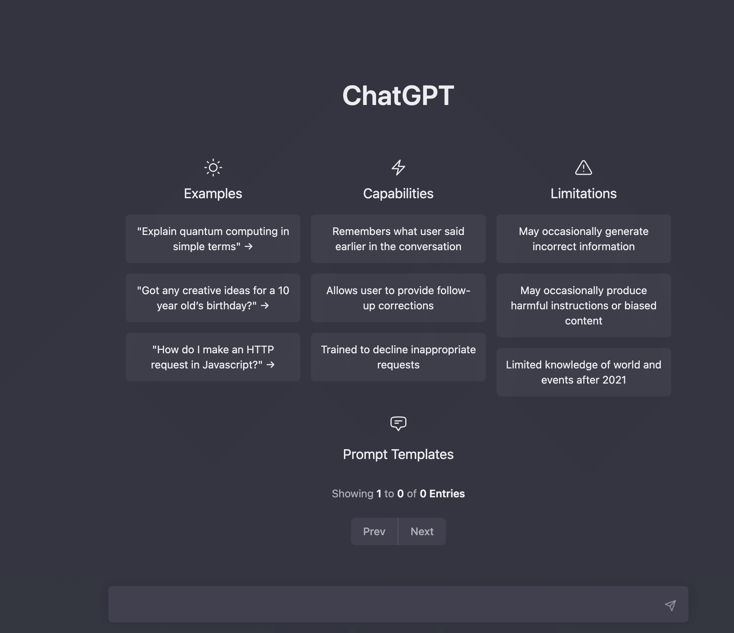Screen dimensions: 734x633
Task: Click the harmful instructions limitation card
Action: pyautogui.click(x=583, y=306)
